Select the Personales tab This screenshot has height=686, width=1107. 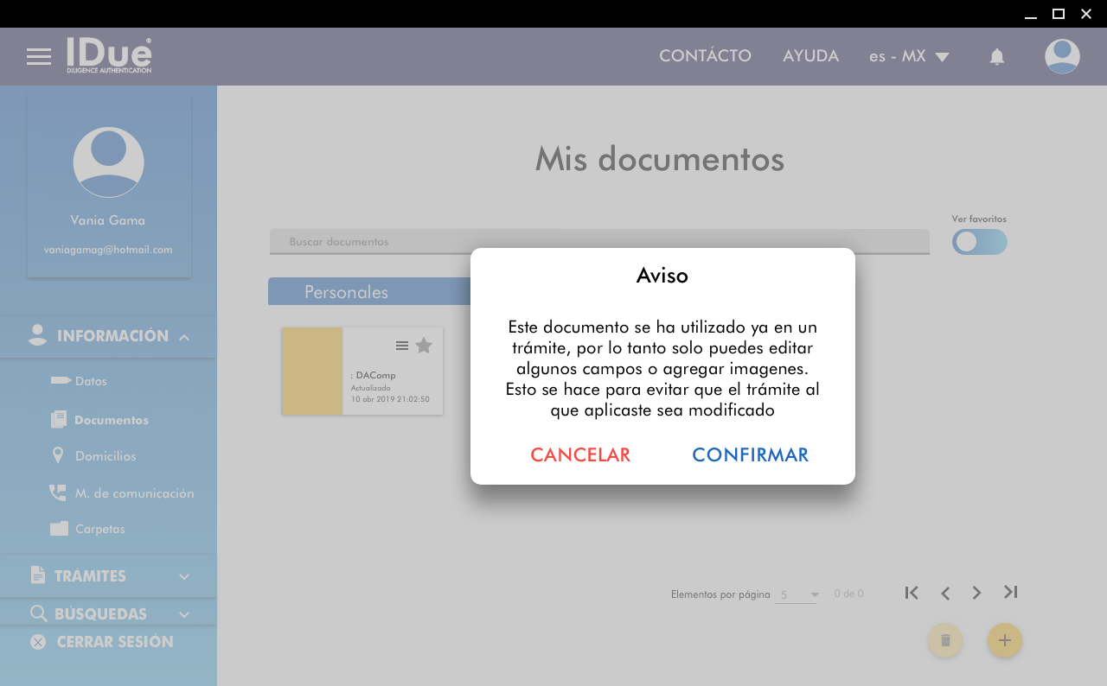pyautogui.click(x=346, y=292)
